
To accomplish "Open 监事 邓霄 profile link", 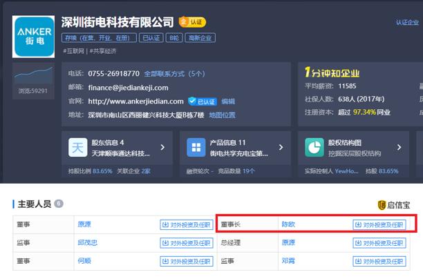I will point(288,261).
